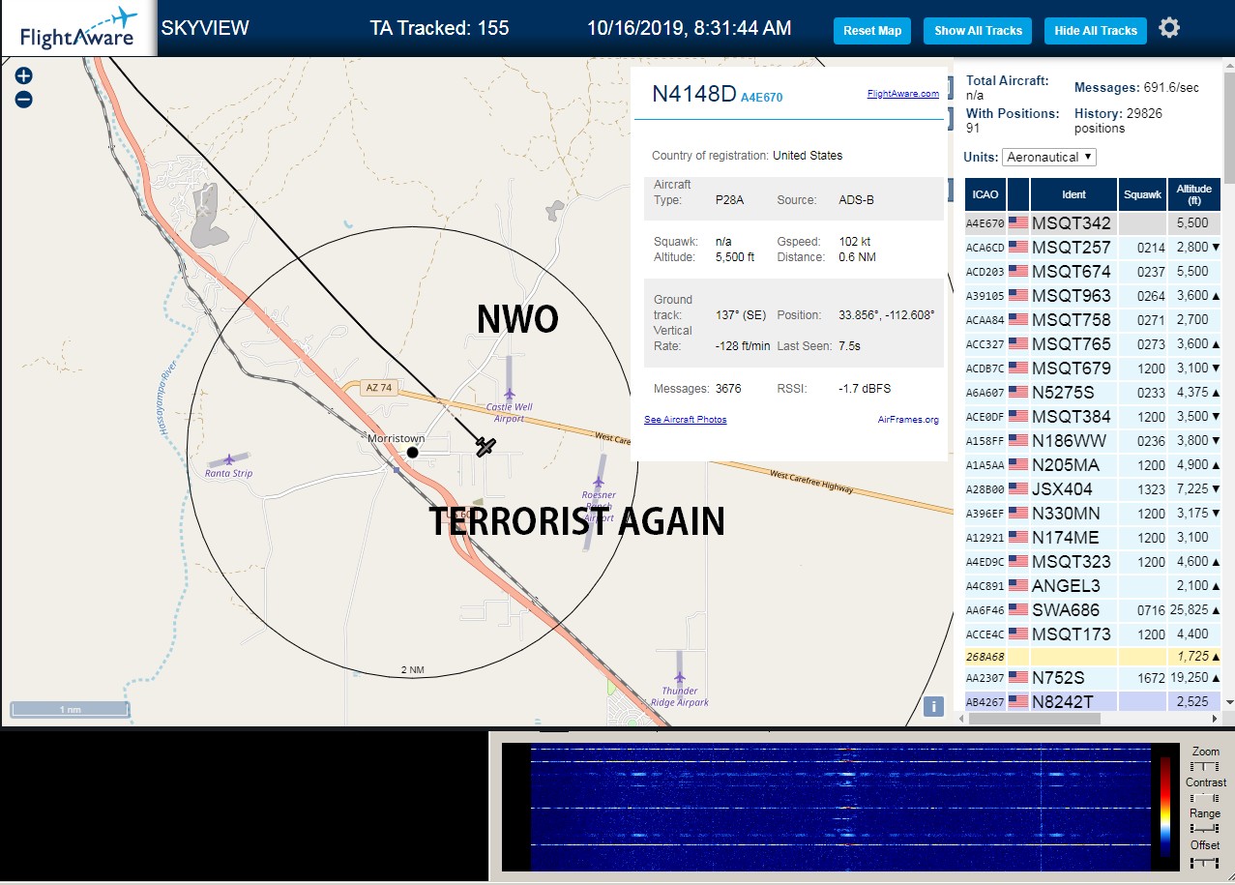Open See Aircraft Photos link
Screen dimensions: 1235x885
pos(686,420)
